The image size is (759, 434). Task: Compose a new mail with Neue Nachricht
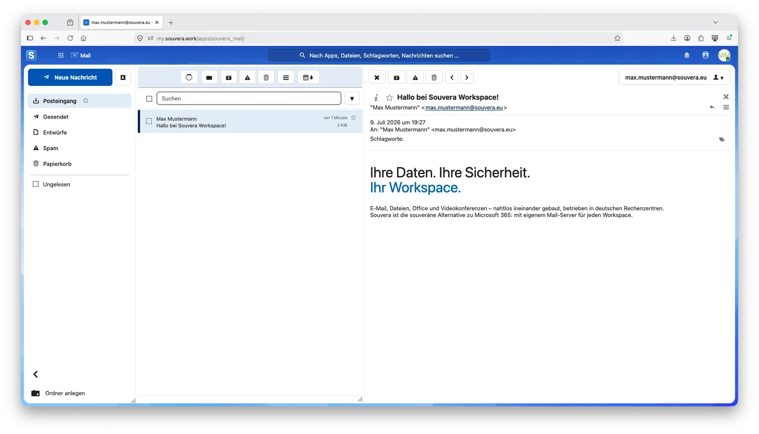[70, 77]
